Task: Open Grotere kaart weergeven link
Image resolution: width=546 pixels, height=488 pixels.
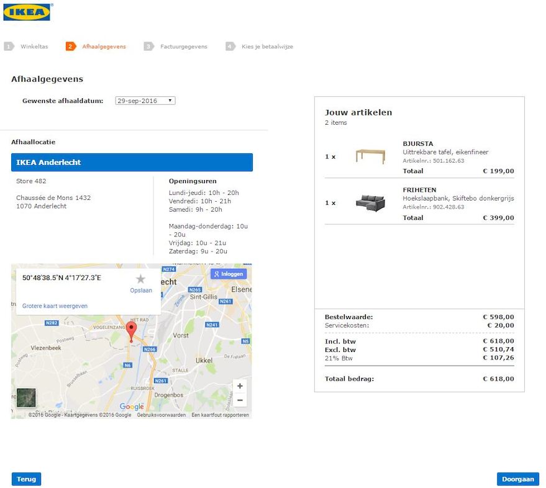Action: 55,306
